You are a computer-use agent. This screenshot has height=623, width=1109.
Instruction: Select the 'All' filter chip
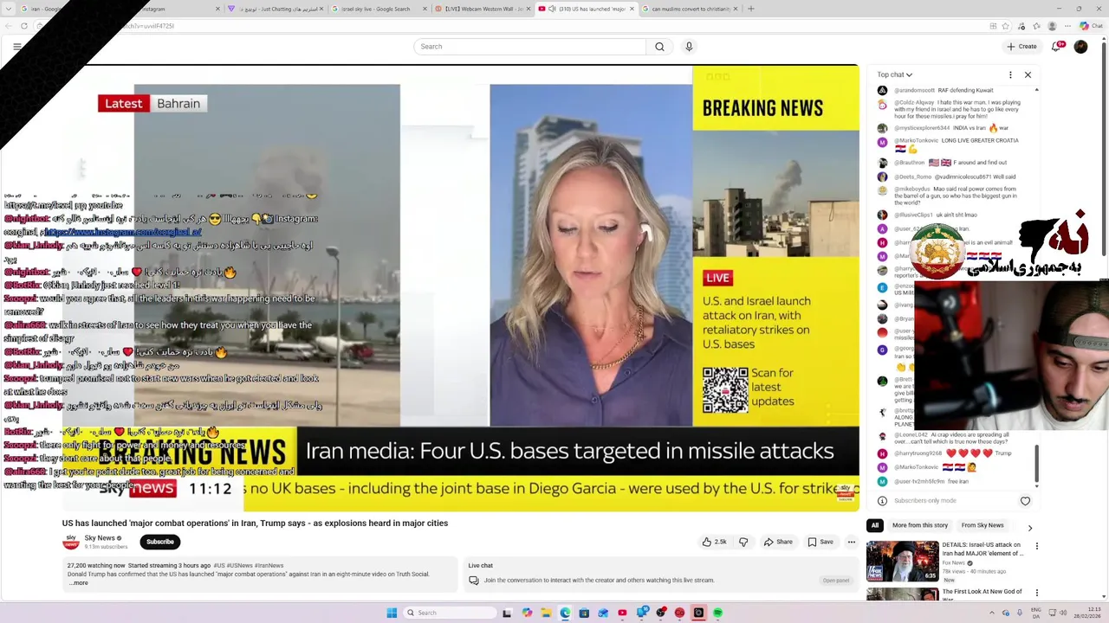click(875, 525)
